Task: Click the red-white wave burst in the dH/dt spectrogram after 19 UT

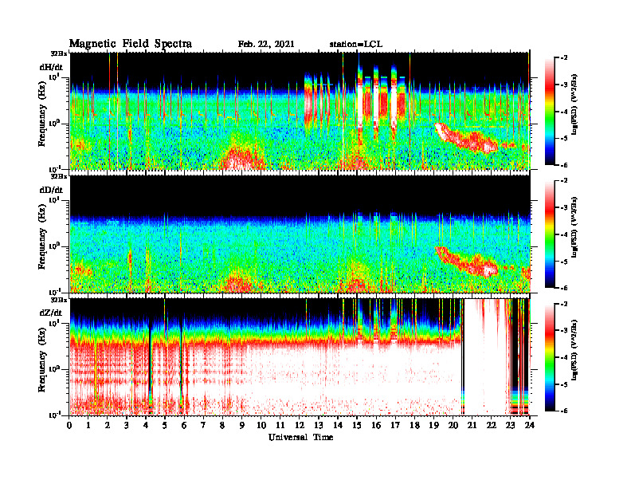Action: (467, 138)
